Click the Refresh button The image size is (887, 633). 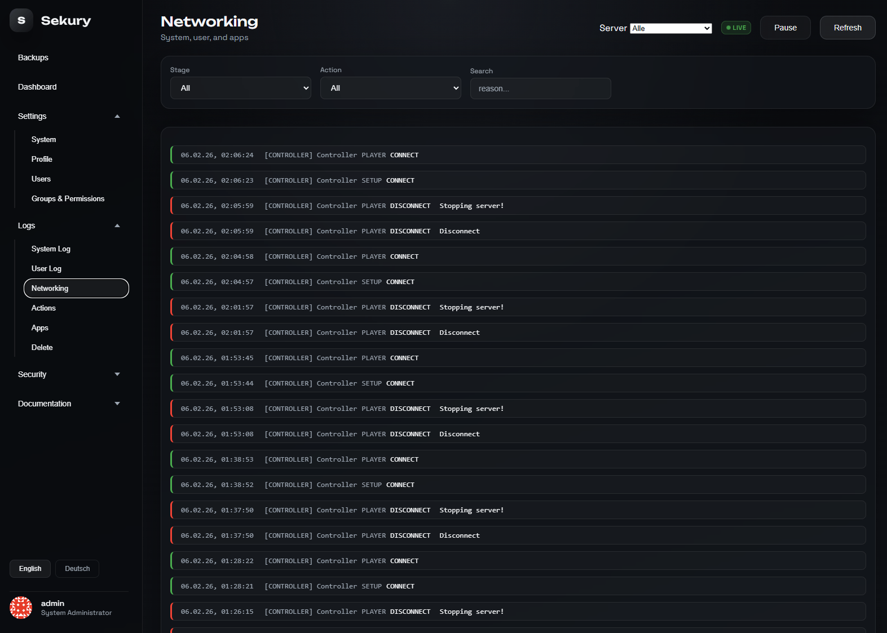[x=847, y=28]
